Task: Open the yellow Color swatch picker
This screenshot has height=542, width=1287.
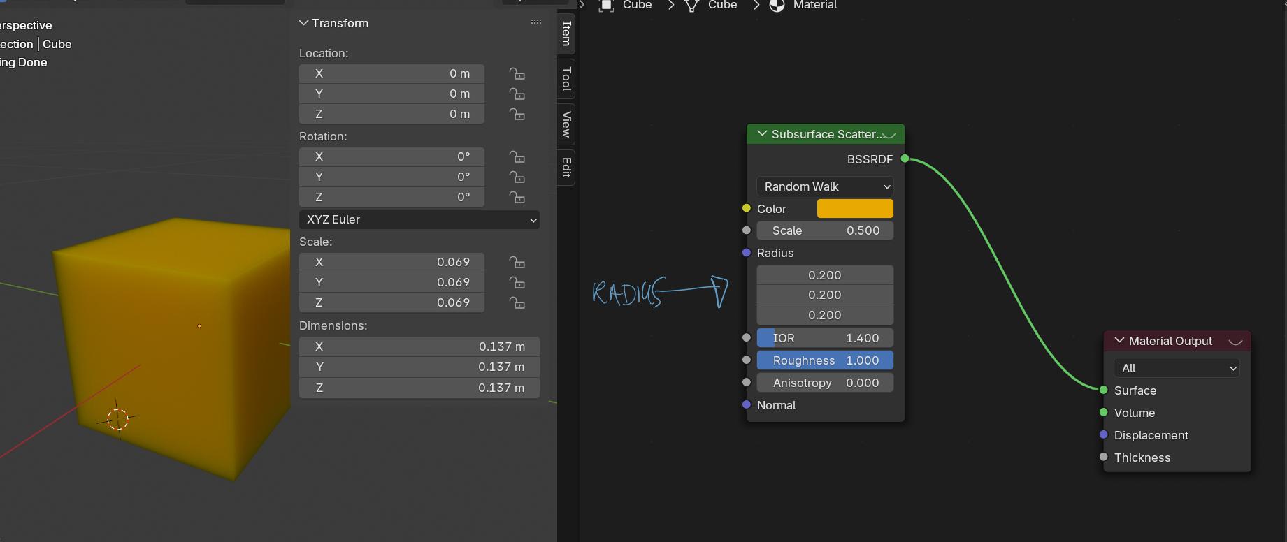Action: click(855, 208)
